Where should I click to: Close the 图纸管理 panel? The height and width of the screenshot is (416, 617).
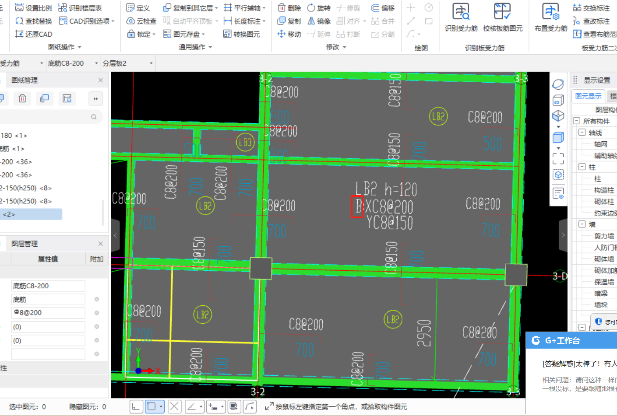click(100, 80)
